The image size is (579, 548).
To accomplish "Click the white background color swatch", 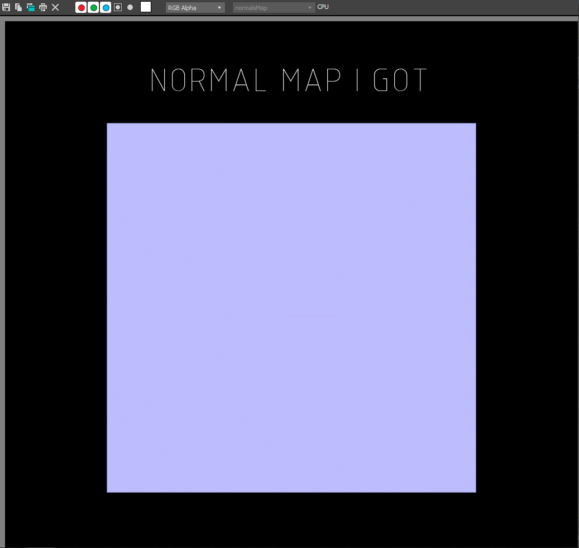I will click(x=145, y=7).
